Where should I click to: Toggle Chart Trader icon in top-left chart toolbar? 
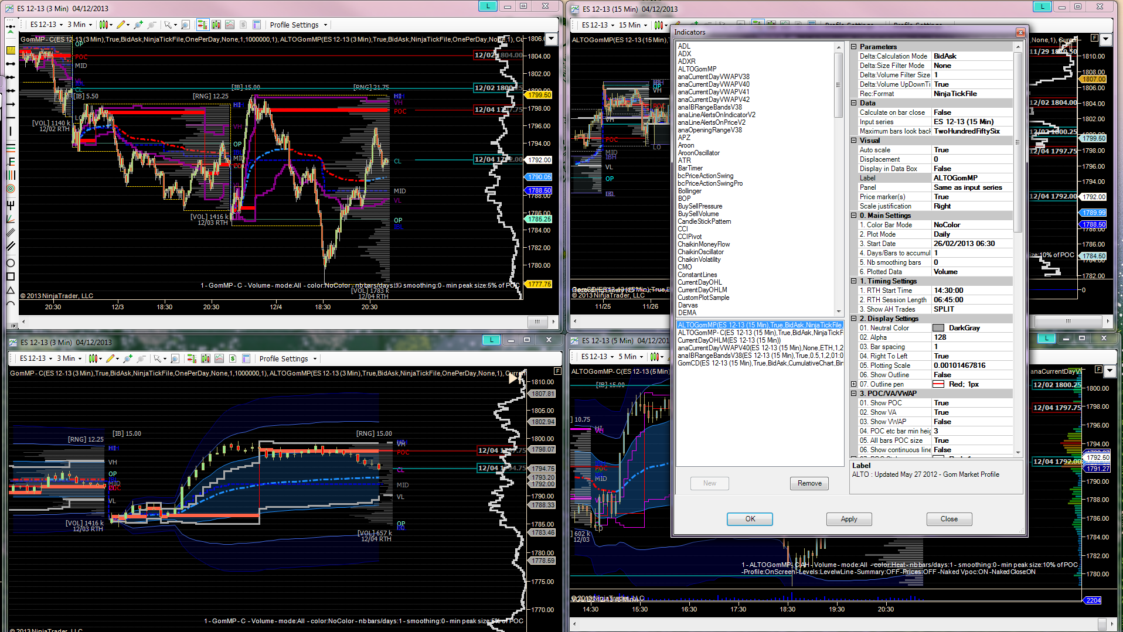click(202, 25)
